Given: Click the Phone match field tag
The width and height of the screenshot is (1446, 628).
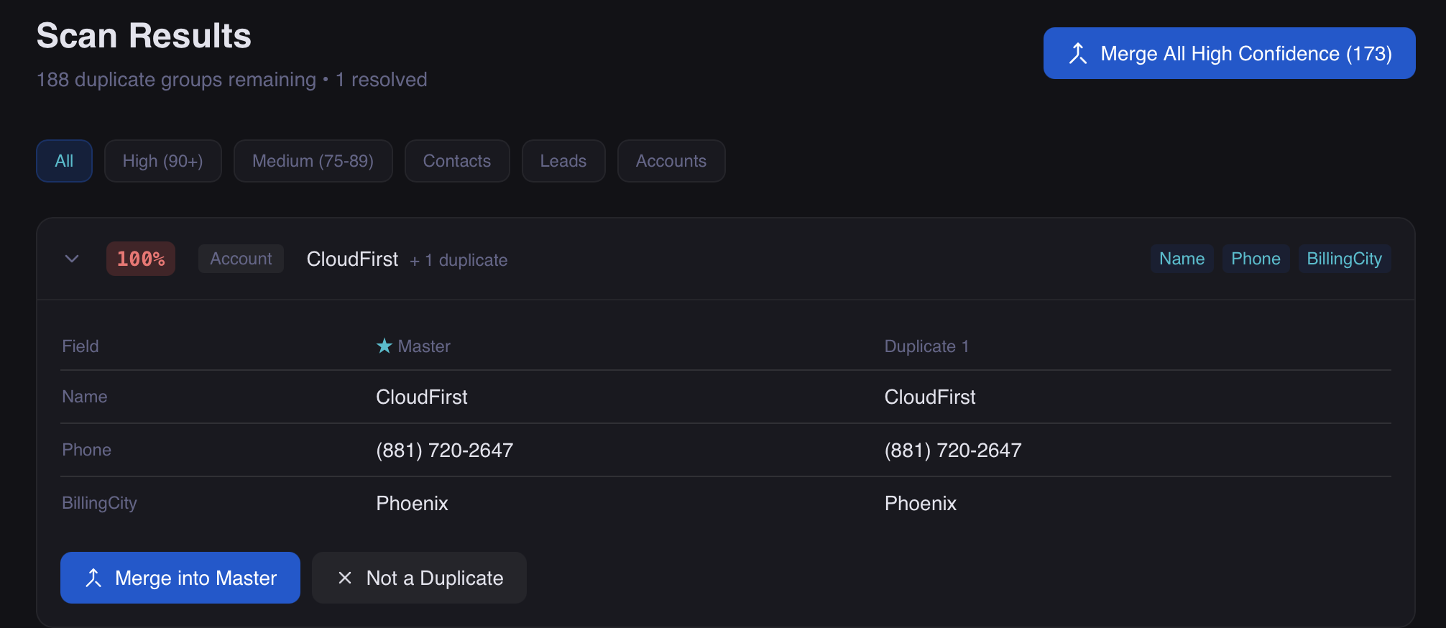Looking at the screenshot, I should click(x=1256, y=259).
